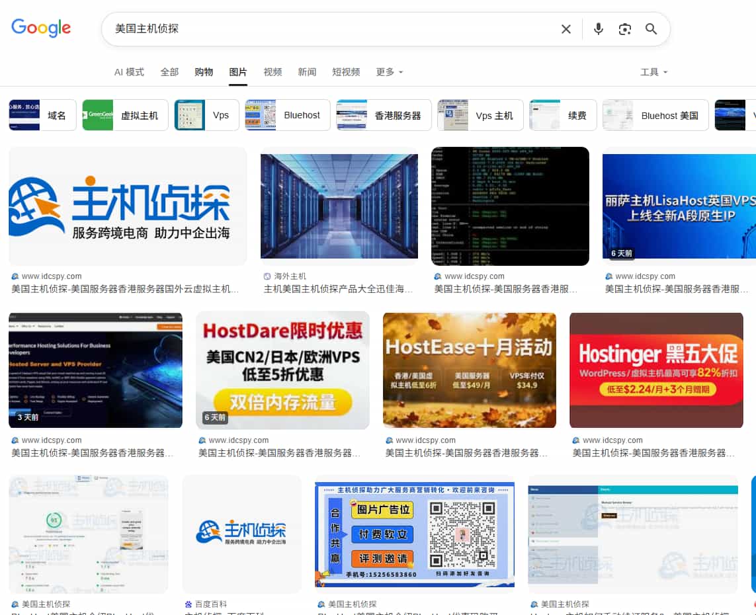Viewport: 756px width, 615px height.
Task: Click the 百度百科 site favicon
Action: coord(187,604)
